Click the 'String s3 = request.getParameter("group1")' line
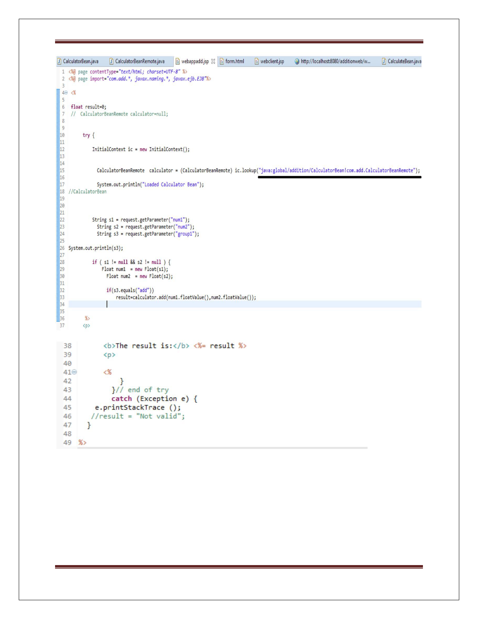The height and width of the screenshot is (619, 478). pos(148,234)
